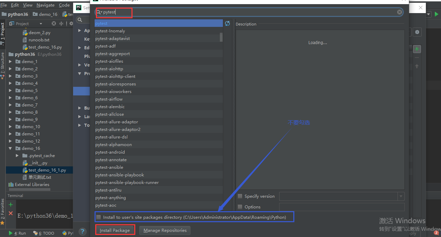Viewport: 441px width, 237px height.
Task: Click python36 folder in breadcrumb bar
Action: click(x=15, y=14)
